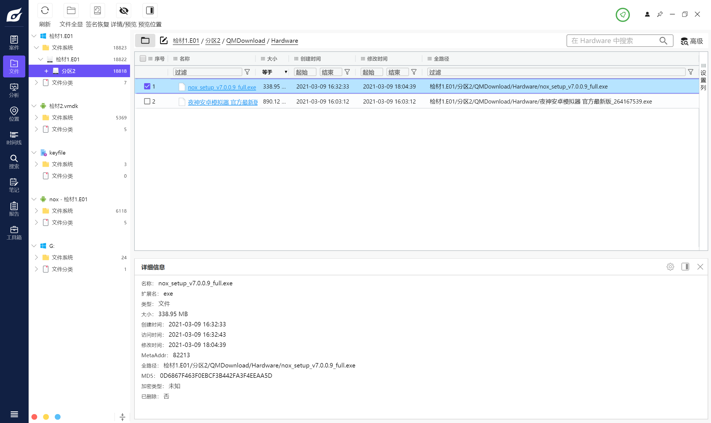
Task: Check row 2 file checkbox
Action: (x=147, y=102)
